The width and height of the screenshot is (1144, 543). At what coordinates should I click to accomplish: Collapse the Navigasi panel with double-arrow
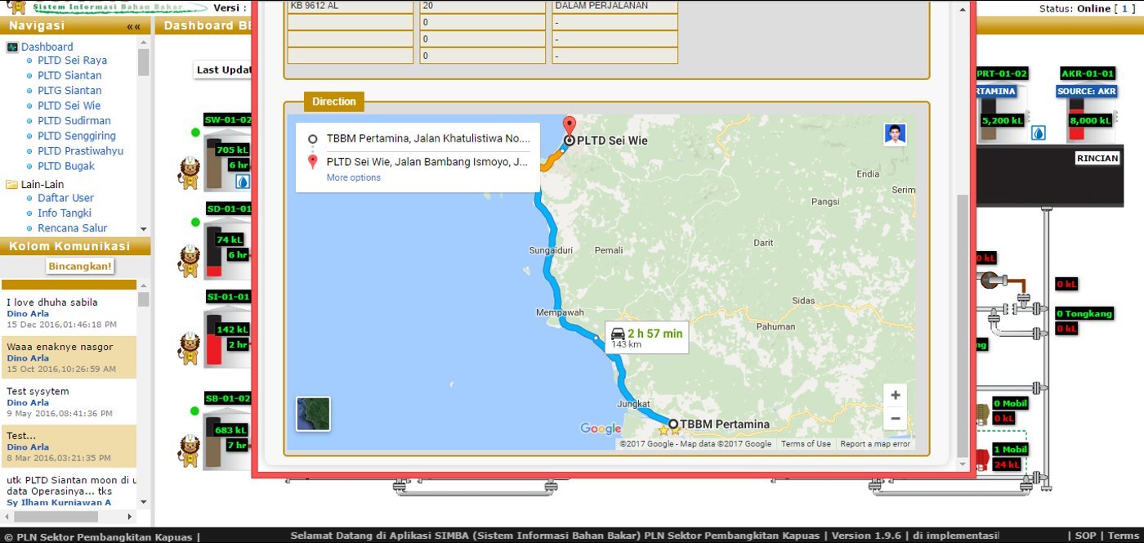tap(133, 26)
